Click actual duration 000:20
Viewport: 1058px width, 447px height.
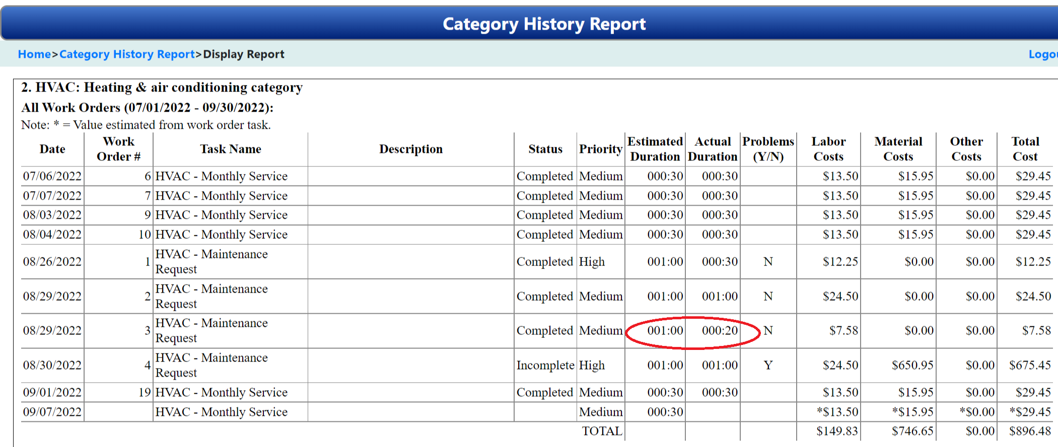click(x=720, y=331)
